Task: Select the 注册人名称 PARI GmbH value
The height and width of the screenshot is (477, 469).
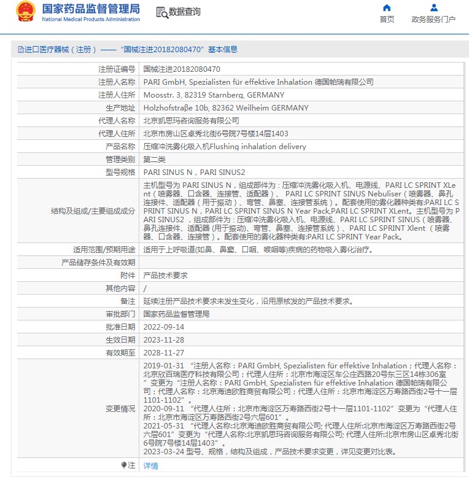Action: pos(258,82)
